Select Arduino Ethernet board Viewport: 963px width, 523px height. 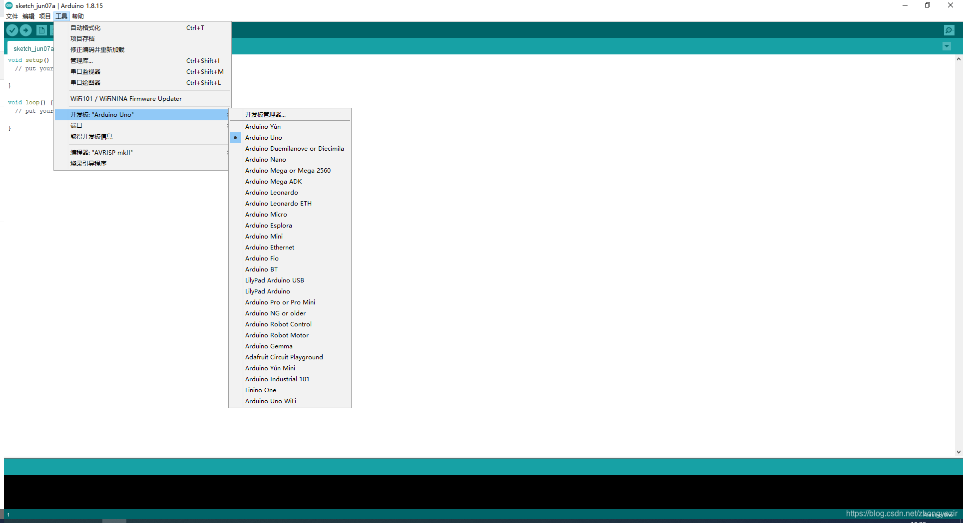click(x=290, y=247)
